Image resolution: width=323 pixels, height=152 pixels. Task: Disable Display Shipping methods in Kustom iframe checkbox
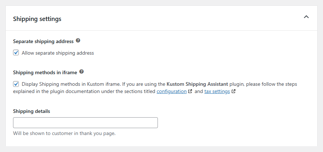point(16,84)
